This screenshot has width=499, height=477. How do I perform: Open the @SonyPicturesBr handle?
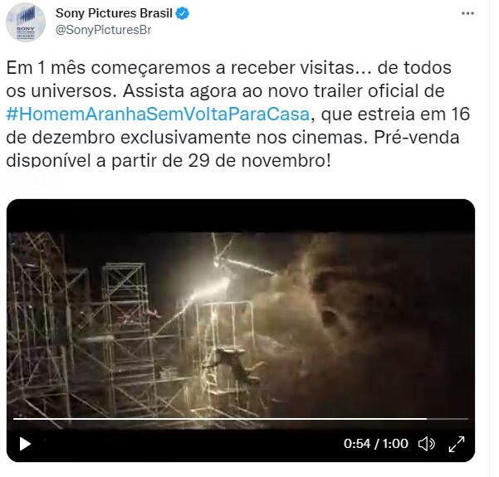(104, 30)
